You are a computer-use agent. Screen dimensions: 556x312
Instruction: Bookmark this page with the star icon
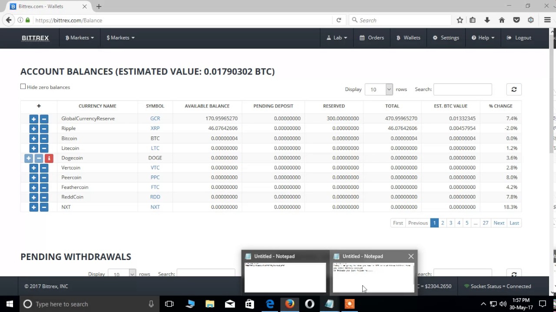point(460,20)
